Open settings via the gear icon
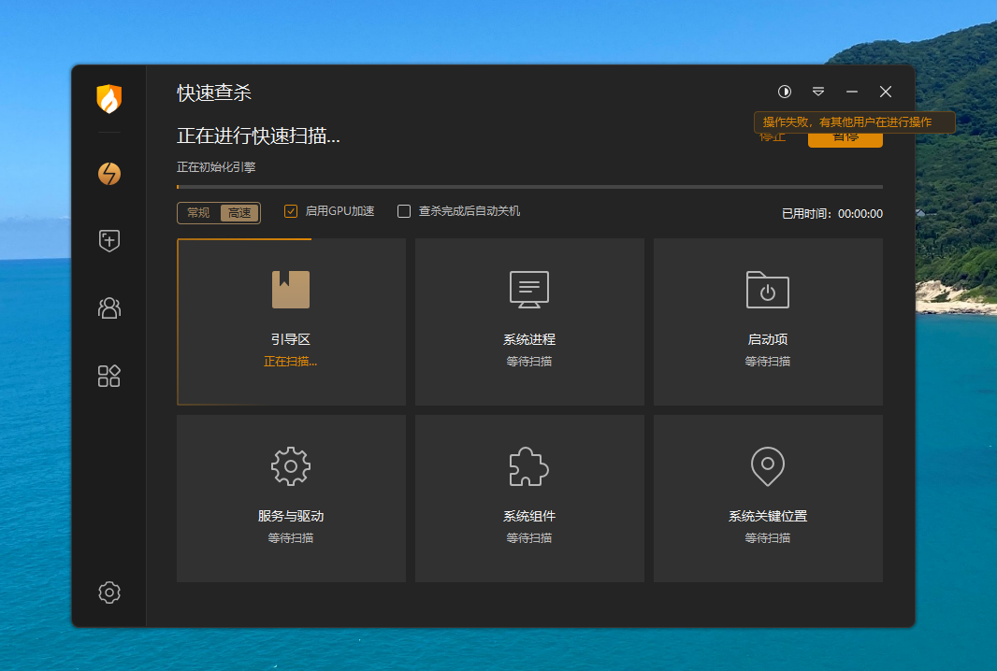Viewport: 997px width, 671px height. pos(108,592)
